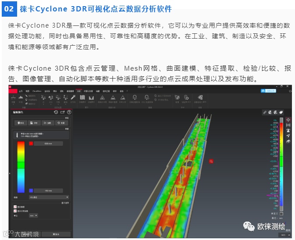Click the rainbow gradient bar in edit color panel
Viewport: 295px width, 240px height.
pos(21,167)
